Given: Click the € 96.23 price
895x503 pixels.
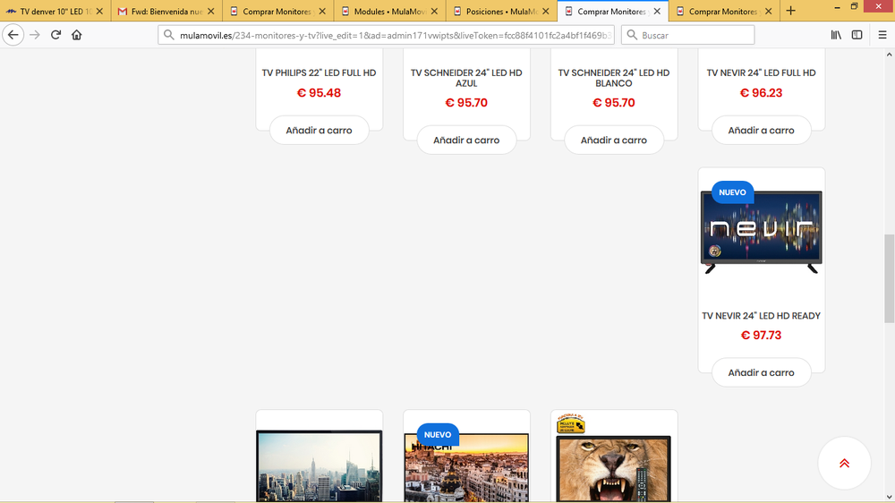Looking at the screenshot, I should (761, 92).
